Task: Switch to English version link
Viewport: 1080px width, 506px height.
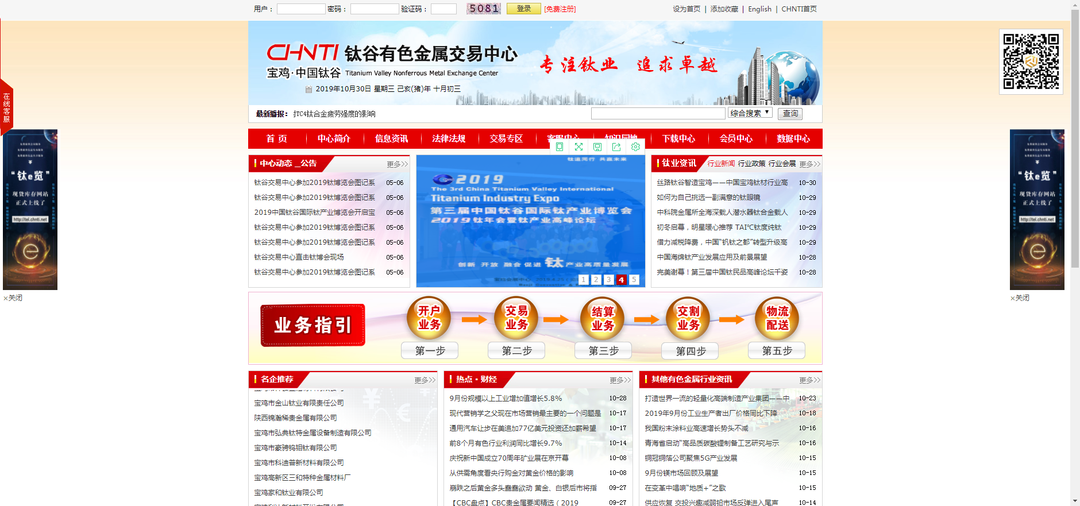Action: [x=759, y=9]
